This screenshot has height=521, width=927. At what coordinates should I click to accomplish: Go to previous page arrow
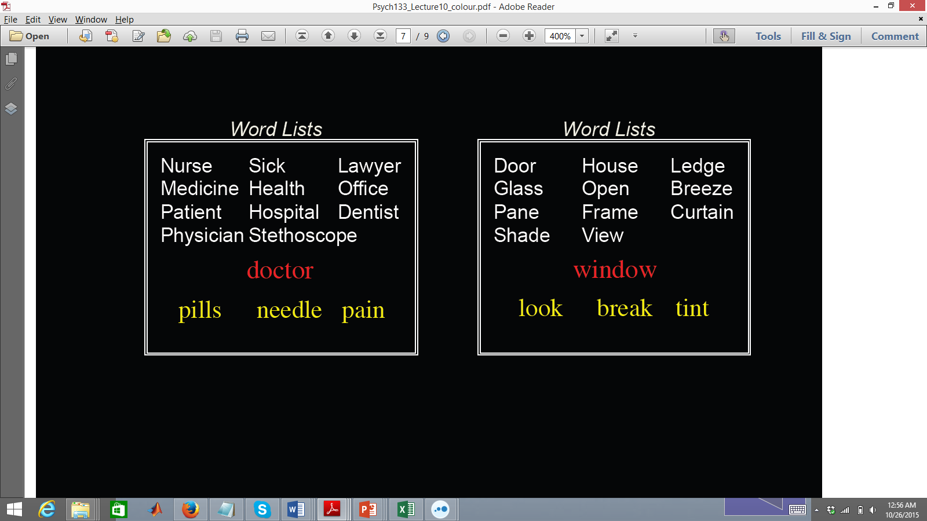tap(328, 36)
